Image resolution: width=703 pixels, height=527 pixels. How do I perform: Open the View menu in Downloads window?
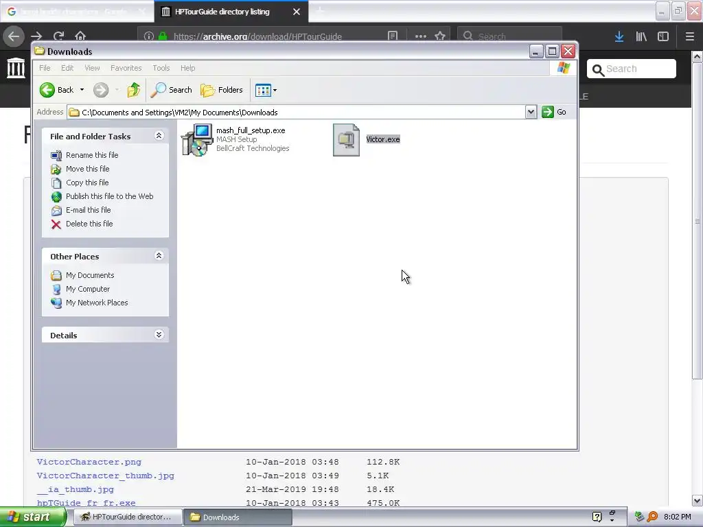[x=92, y=68]
